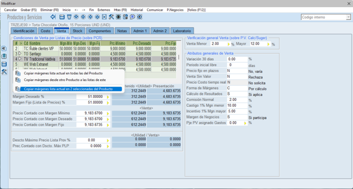Click the speech bubble comment toolbar icon
Screen dimensions: 353x189
pyautogui.click(x=132, y=17)
